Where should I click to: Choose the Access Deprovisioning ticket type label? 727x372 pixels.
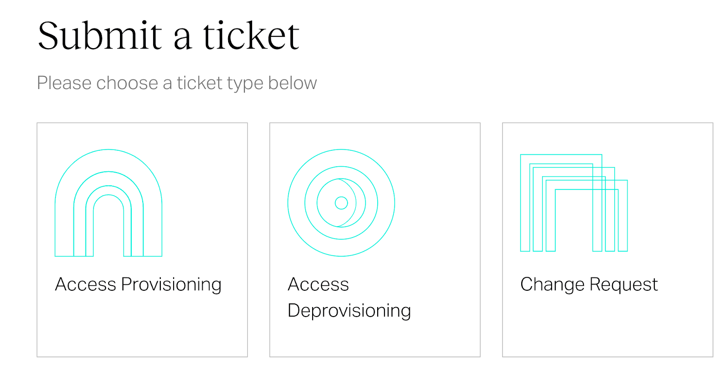pos(349,298)
